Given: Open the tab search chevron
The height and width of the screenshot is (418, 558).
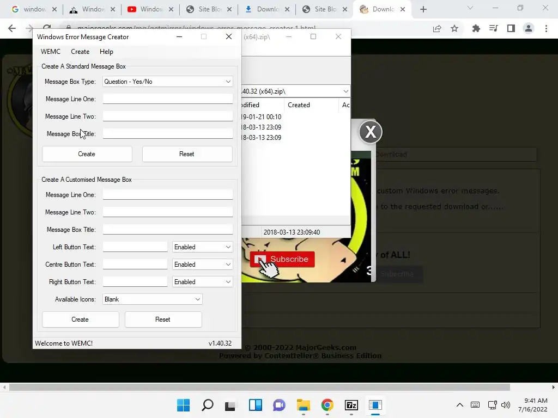Looking at the screenshot, I should (470, 8).
